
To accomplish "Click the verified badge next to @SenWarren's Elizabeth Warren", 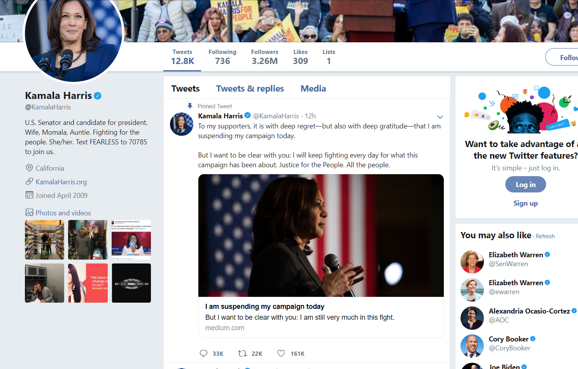I will pyautogui.click(x=547, y=255).
